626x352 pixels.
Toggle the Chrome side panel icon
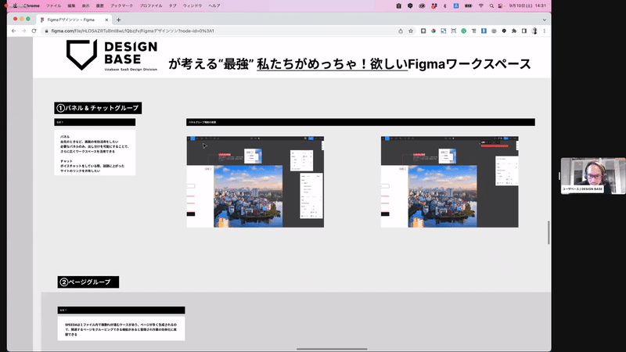(524, 31)
